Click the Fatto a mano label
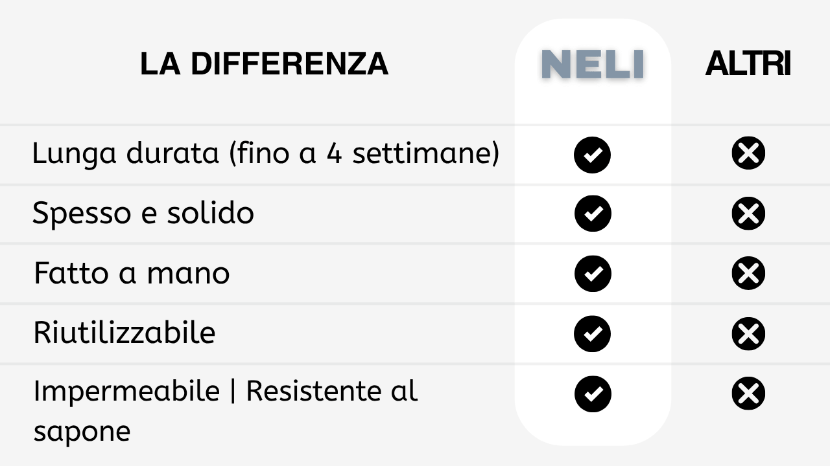The image size is (830, 466). tap(132, 272)
